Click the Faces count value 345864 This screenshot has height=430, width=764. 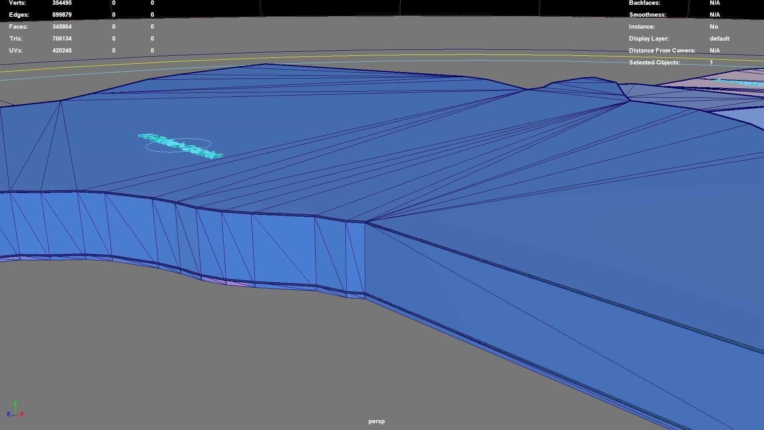pyautogui.click(x=62, y=27)
